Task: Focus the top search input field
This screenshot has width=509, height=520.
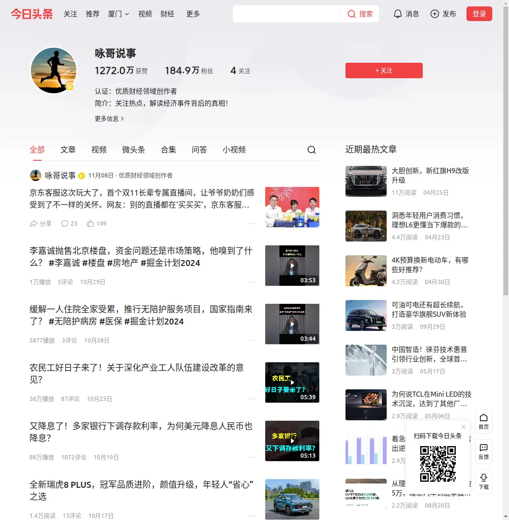Action: (286, 14)
